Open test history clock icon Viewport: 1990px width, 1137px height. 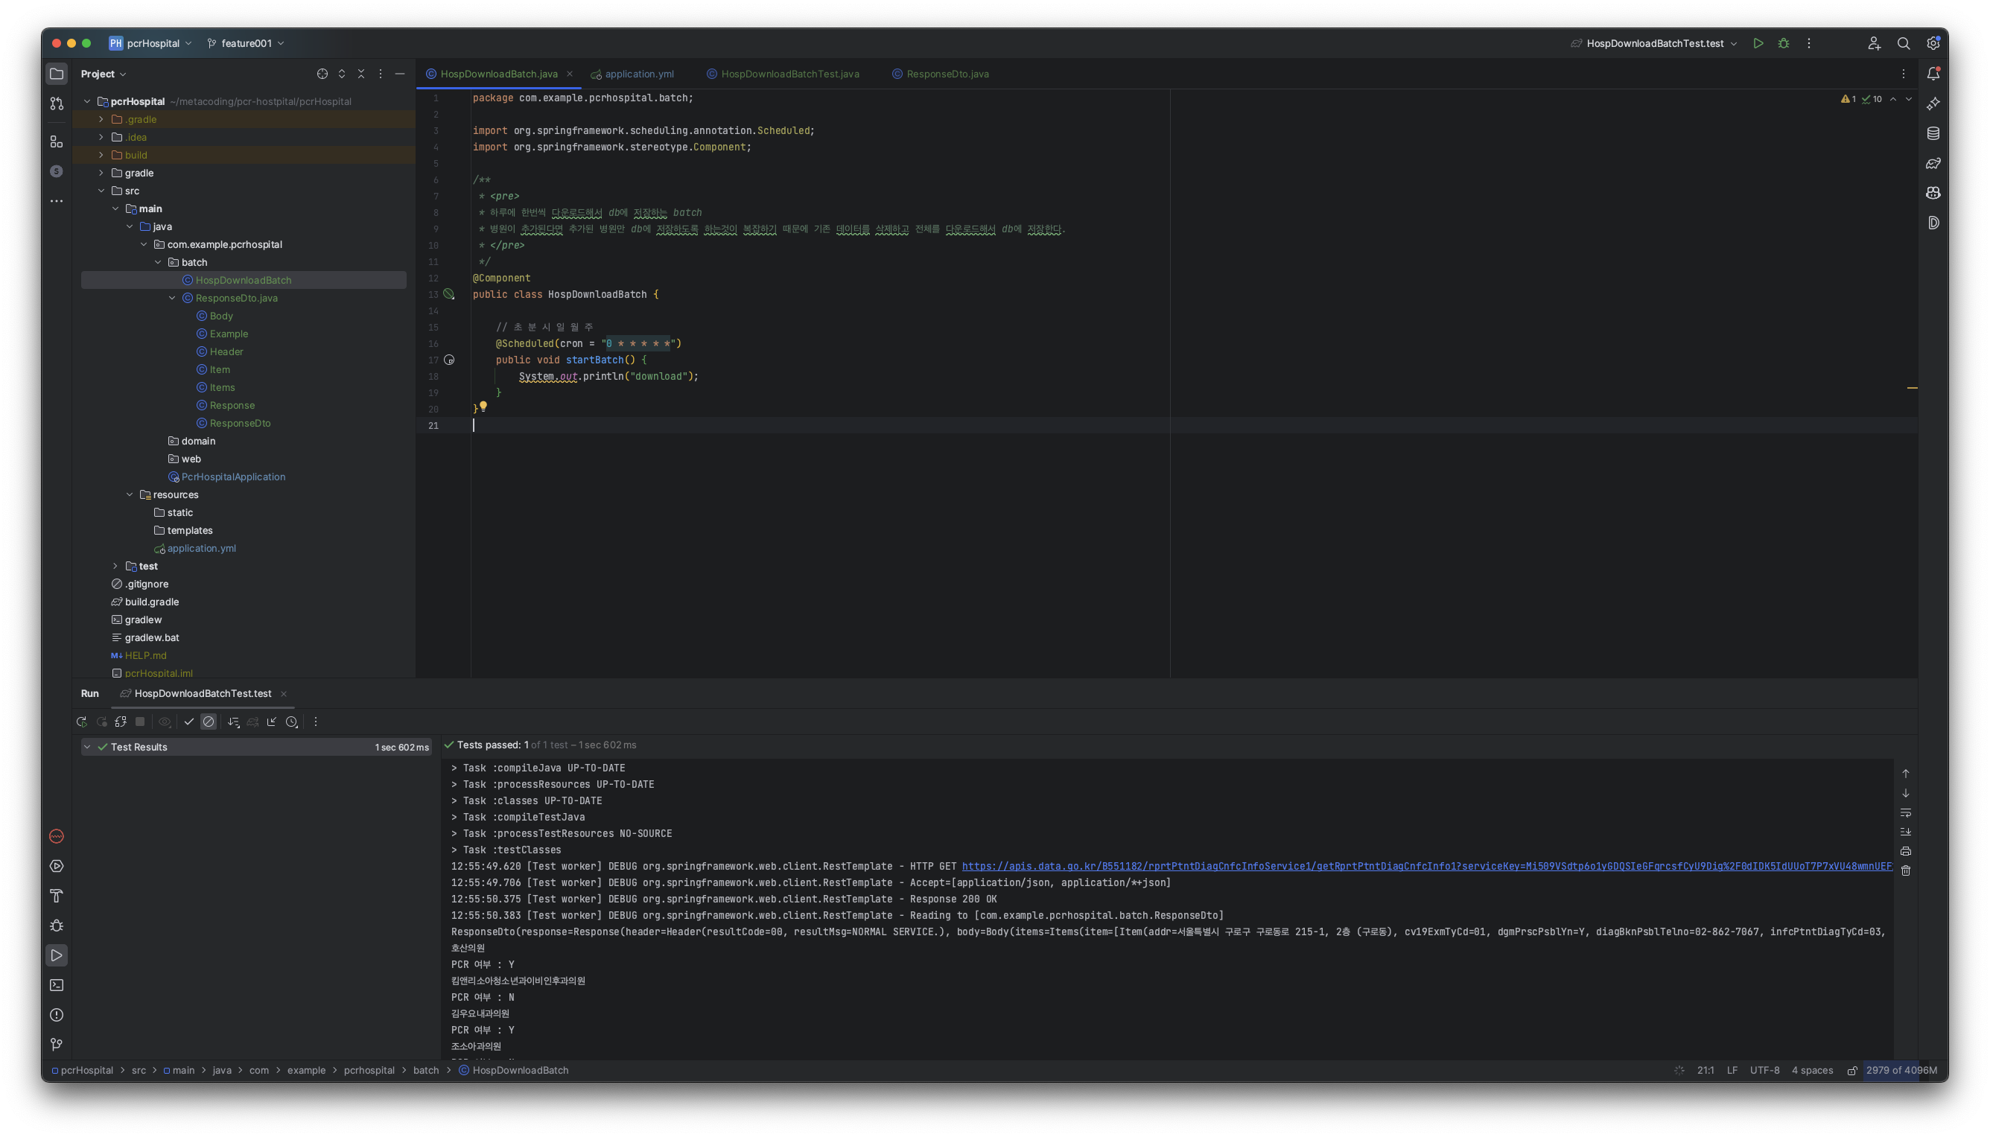tap(292, 722)
